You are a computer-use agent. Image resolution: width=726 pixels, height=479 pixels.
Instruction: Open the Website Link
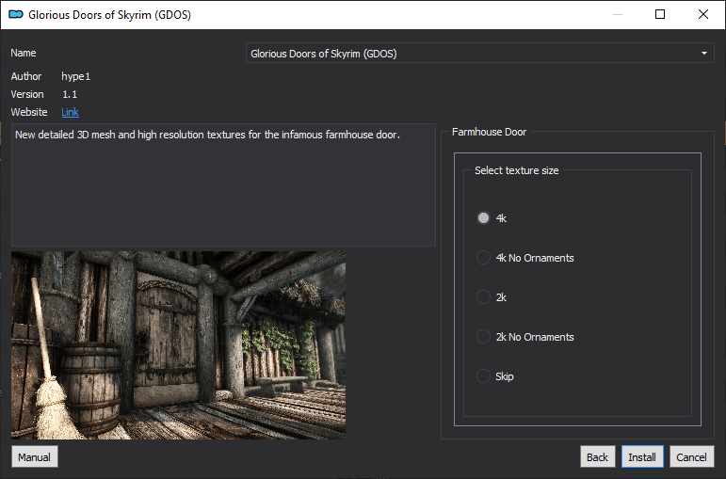[70, 112]
